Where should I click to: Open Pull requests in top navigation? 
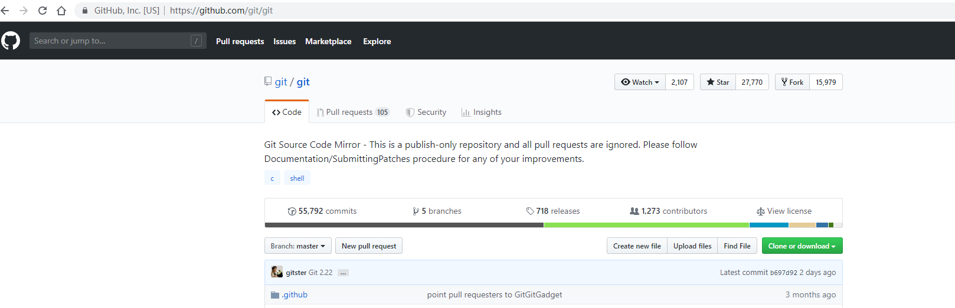point(240,41)
